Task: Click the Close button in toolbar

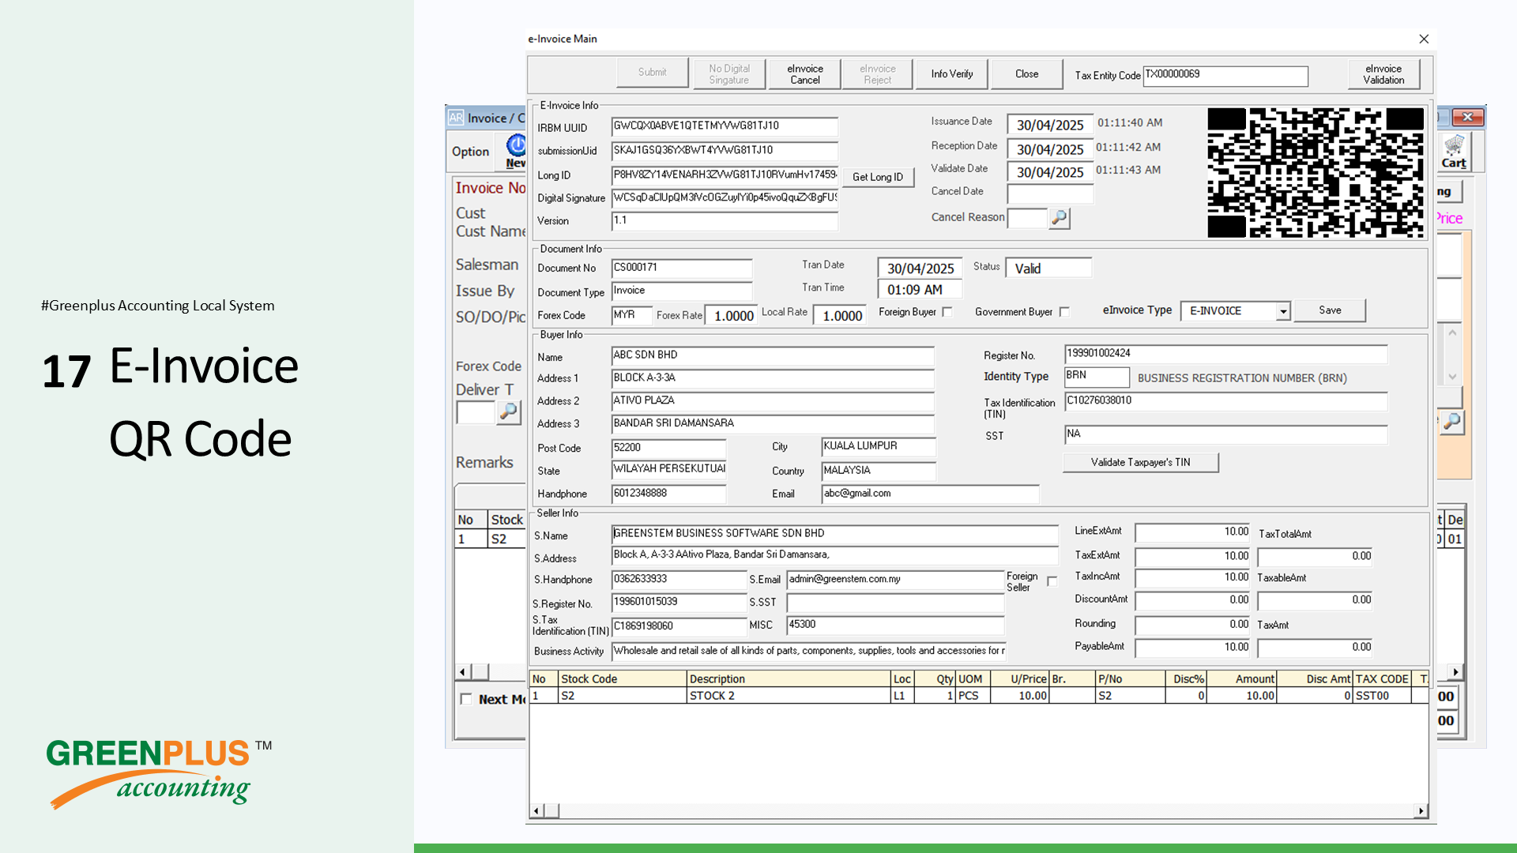Action: (x=1026, y=74)
